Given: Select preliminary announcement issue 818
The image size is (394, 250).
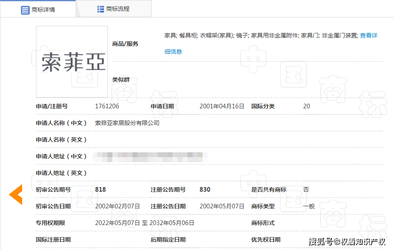Looking at the screenshot, I should point(101,190).
